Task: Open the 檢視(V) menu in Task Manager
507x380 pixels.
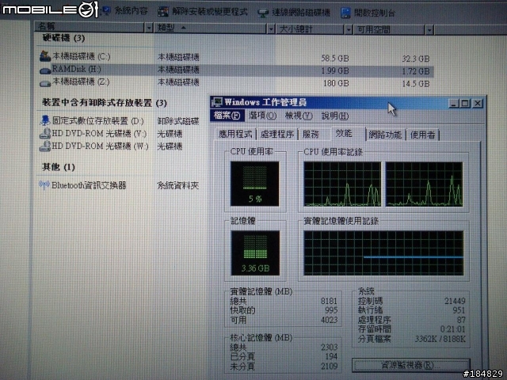Action: (299, 116)
